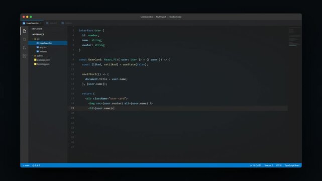This screenshot has width=322, height=181.
Task: Click the 'const UserCard: React.FC' code line
Action: pos(125,60)
